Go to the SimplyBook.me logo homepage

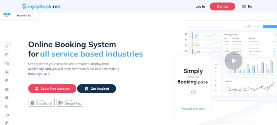41,6
